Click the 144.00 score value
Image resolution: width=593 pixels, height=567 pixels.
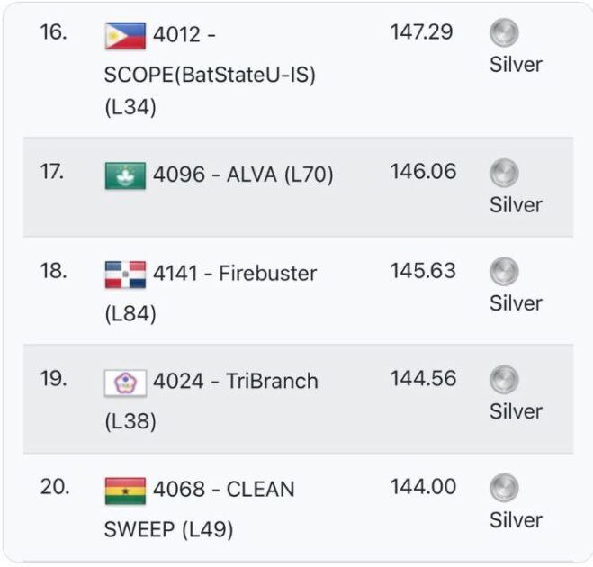[423, 488]
